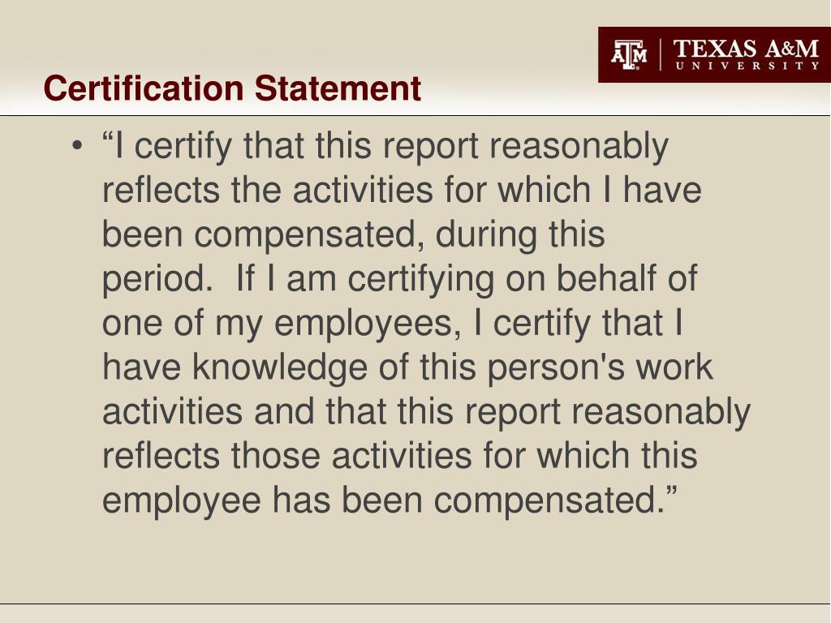The width and height of the screenshot is (831, 623).
Task: Click the line "reflects those activities for which this"
Action: pos(399,456)
